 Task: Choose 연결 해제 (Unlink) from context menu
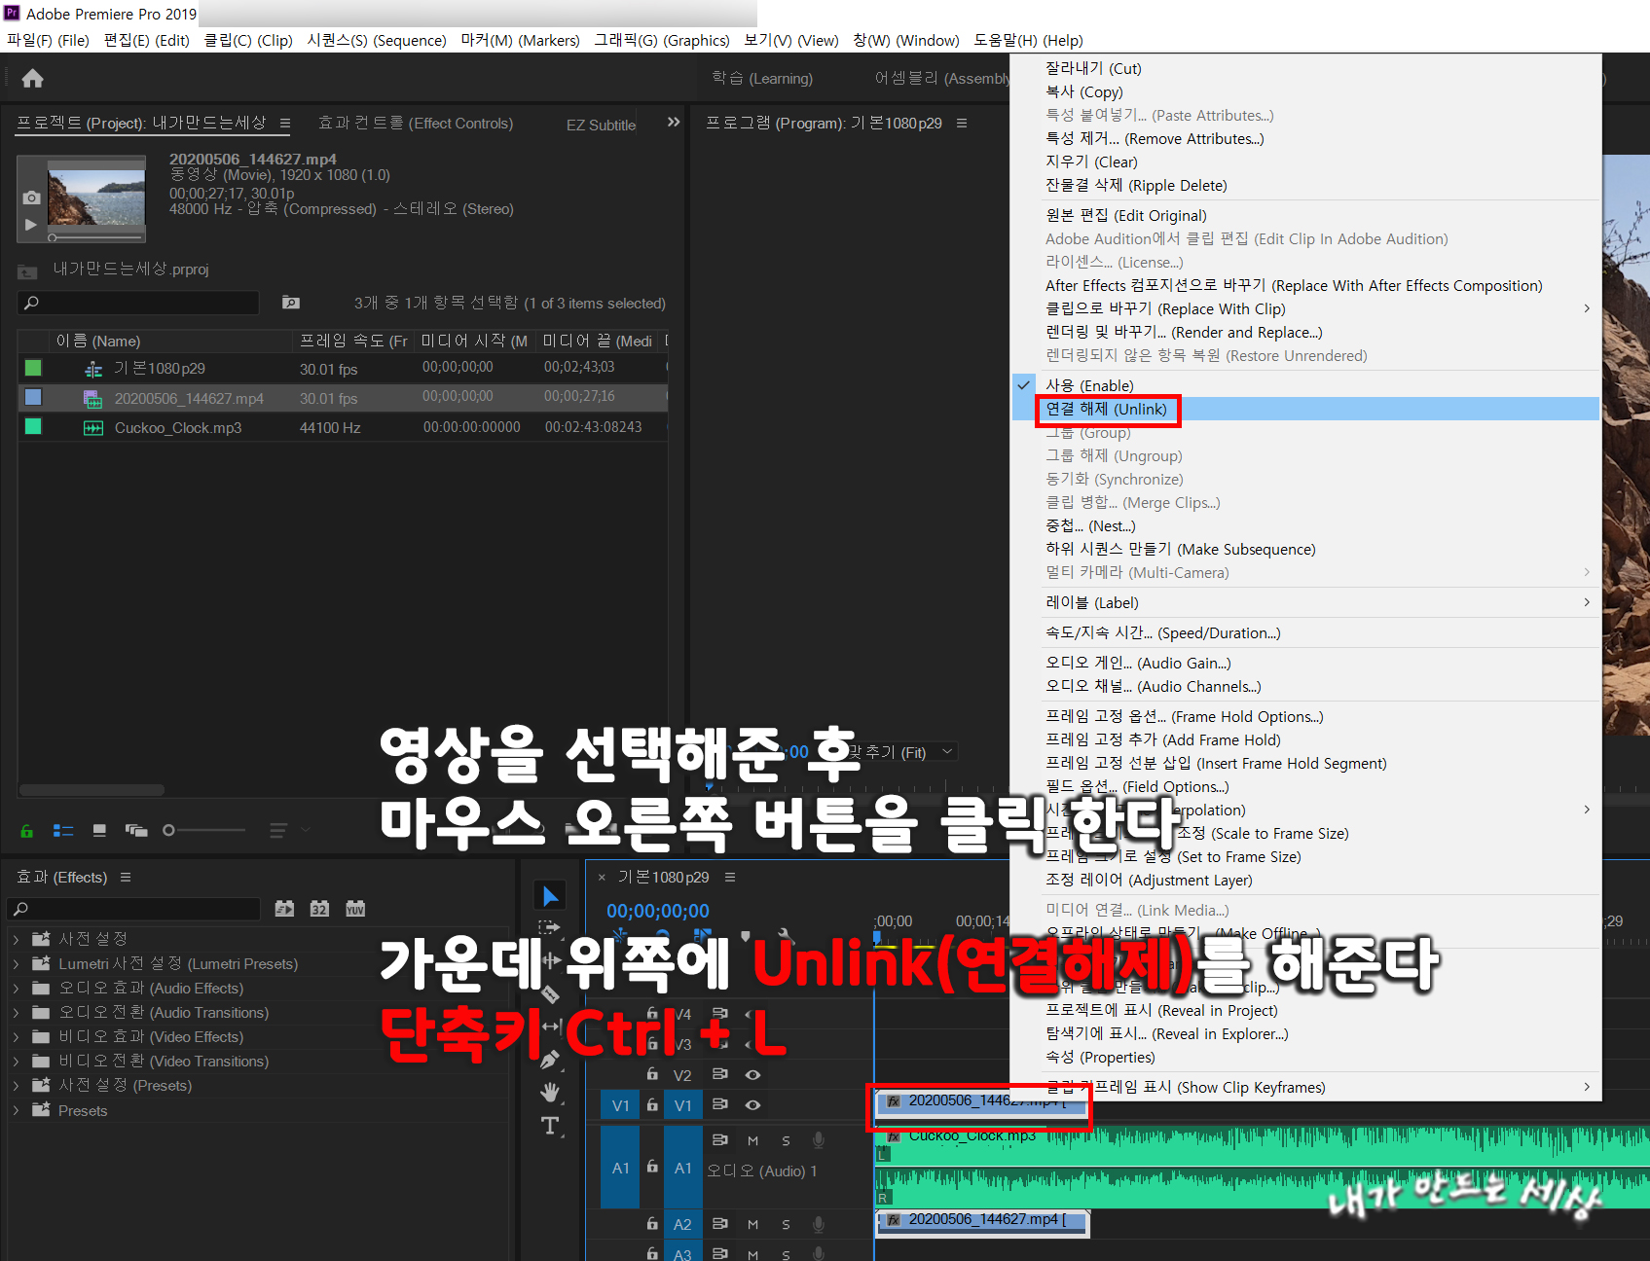point(1307,410)
